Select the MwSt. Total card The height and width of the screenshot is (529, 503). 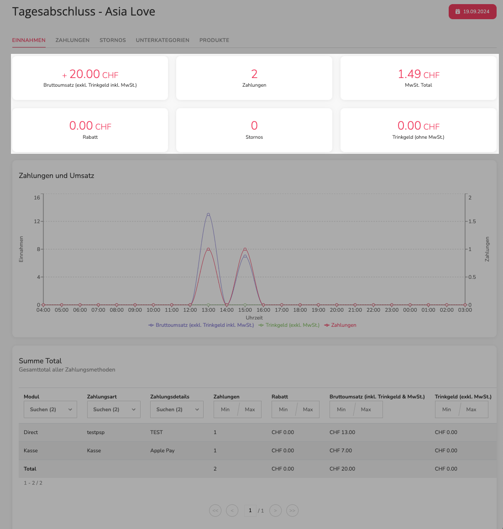click(418, 78)
